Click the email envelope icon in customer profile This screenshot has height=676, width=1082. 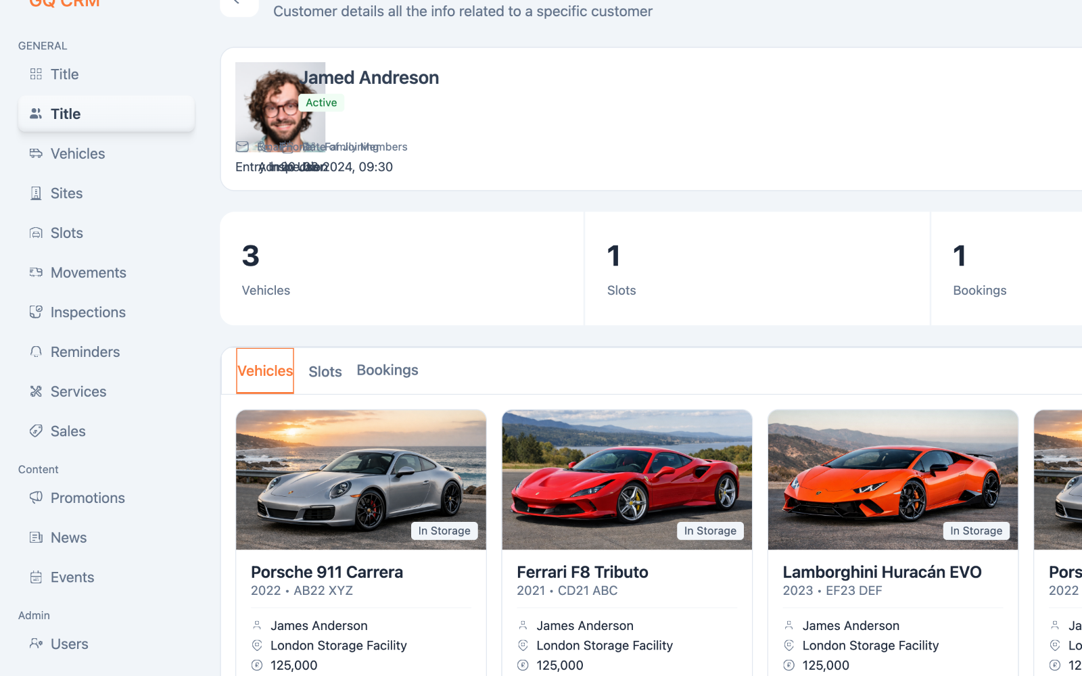point(242,147)
